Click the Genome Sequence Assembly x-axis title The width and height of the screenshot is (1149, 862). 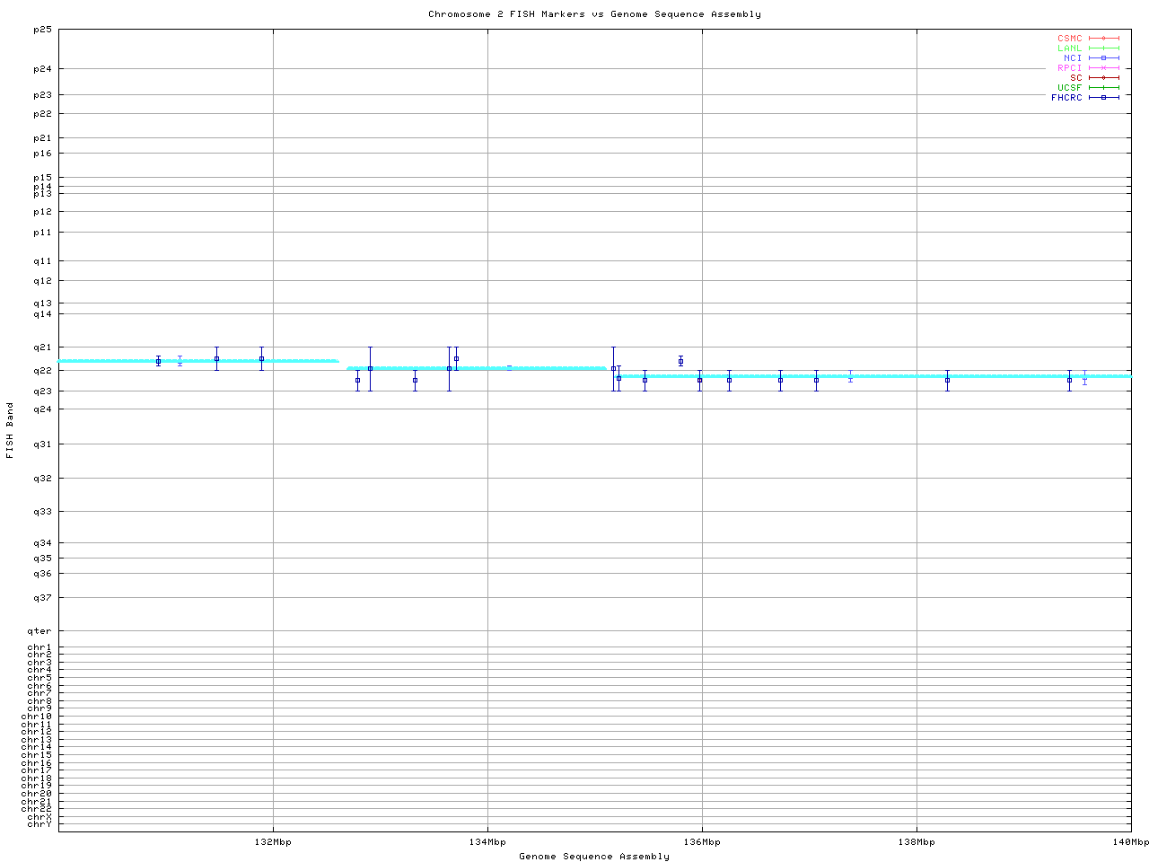click(x=594, y=857)
